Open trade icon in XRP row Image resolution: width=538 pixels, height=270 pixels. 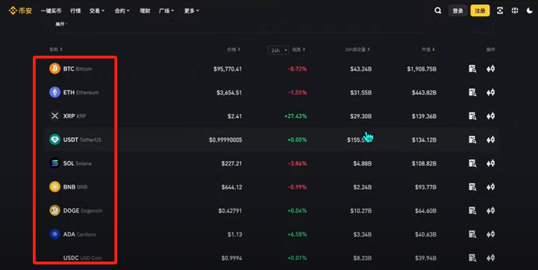coord(491,116)
